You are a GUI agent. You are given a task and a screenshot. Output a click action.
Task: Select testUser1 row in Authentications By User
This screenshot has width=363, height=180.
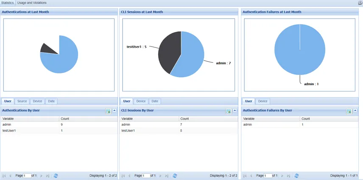point(59,130)
